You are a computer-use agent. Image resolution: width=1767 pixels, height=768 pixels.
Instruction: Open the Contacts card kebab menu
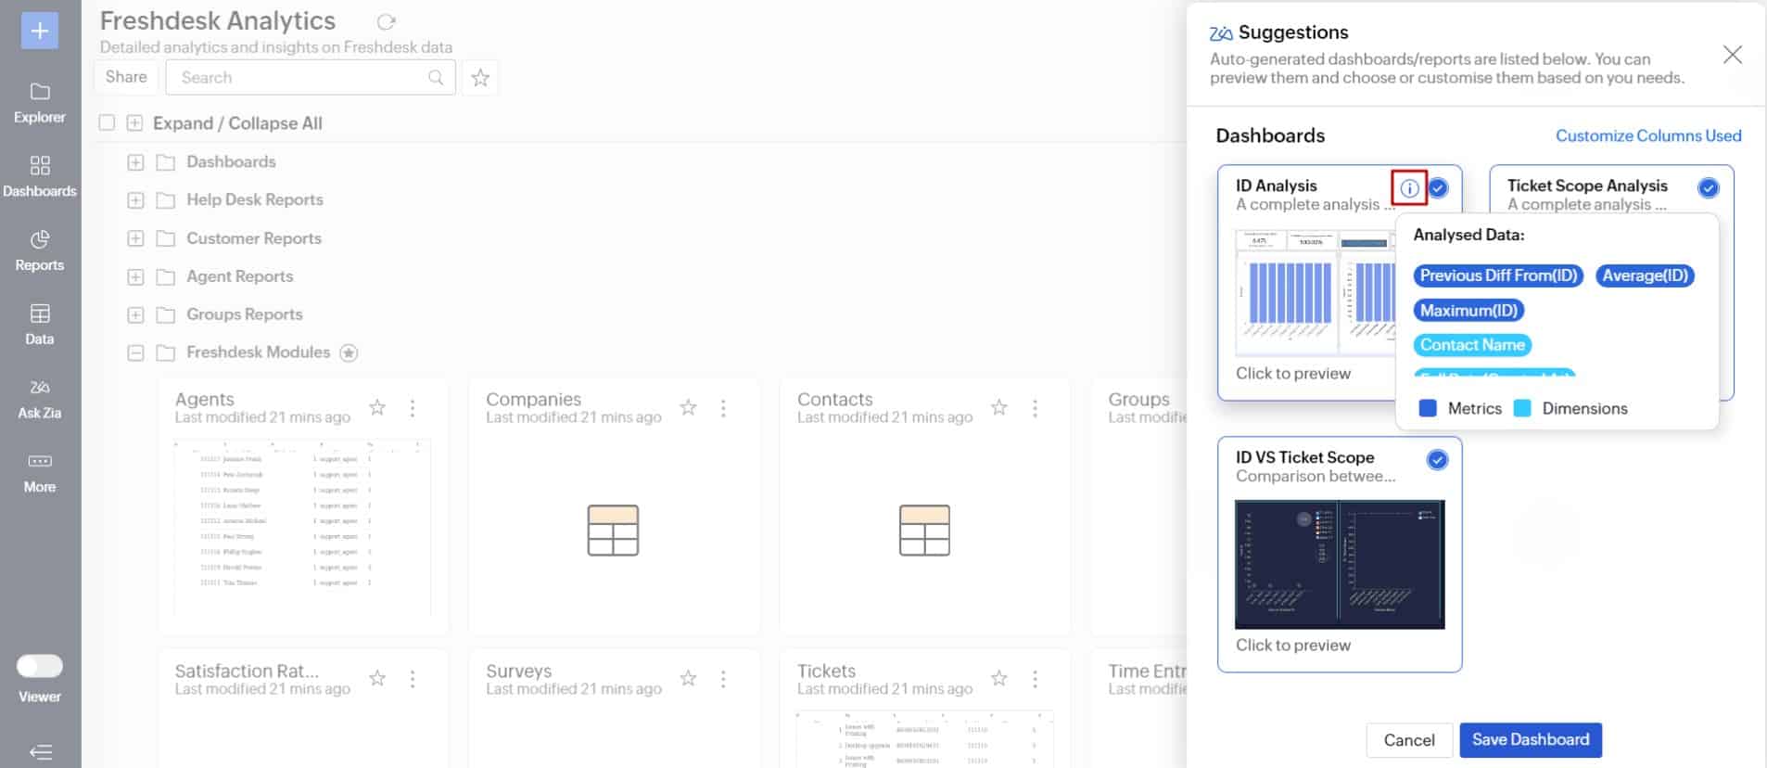point(1035,407)
